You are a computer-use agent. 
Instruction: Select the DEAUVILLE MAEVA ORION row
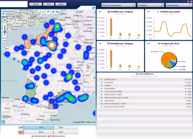[145, 107]
